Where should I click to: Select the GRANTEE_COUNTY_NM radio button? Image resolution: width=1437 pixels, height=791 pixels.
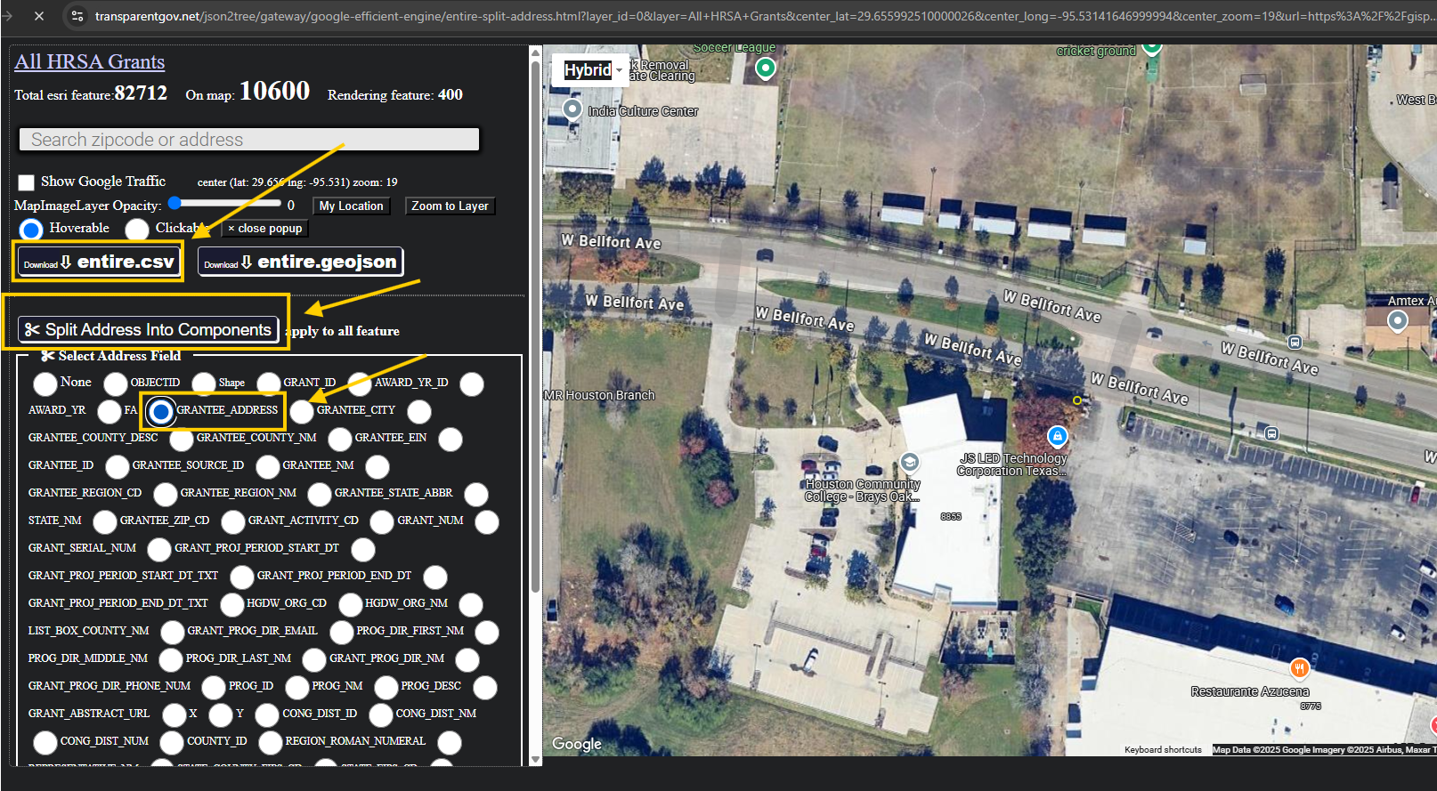point(182,440)
